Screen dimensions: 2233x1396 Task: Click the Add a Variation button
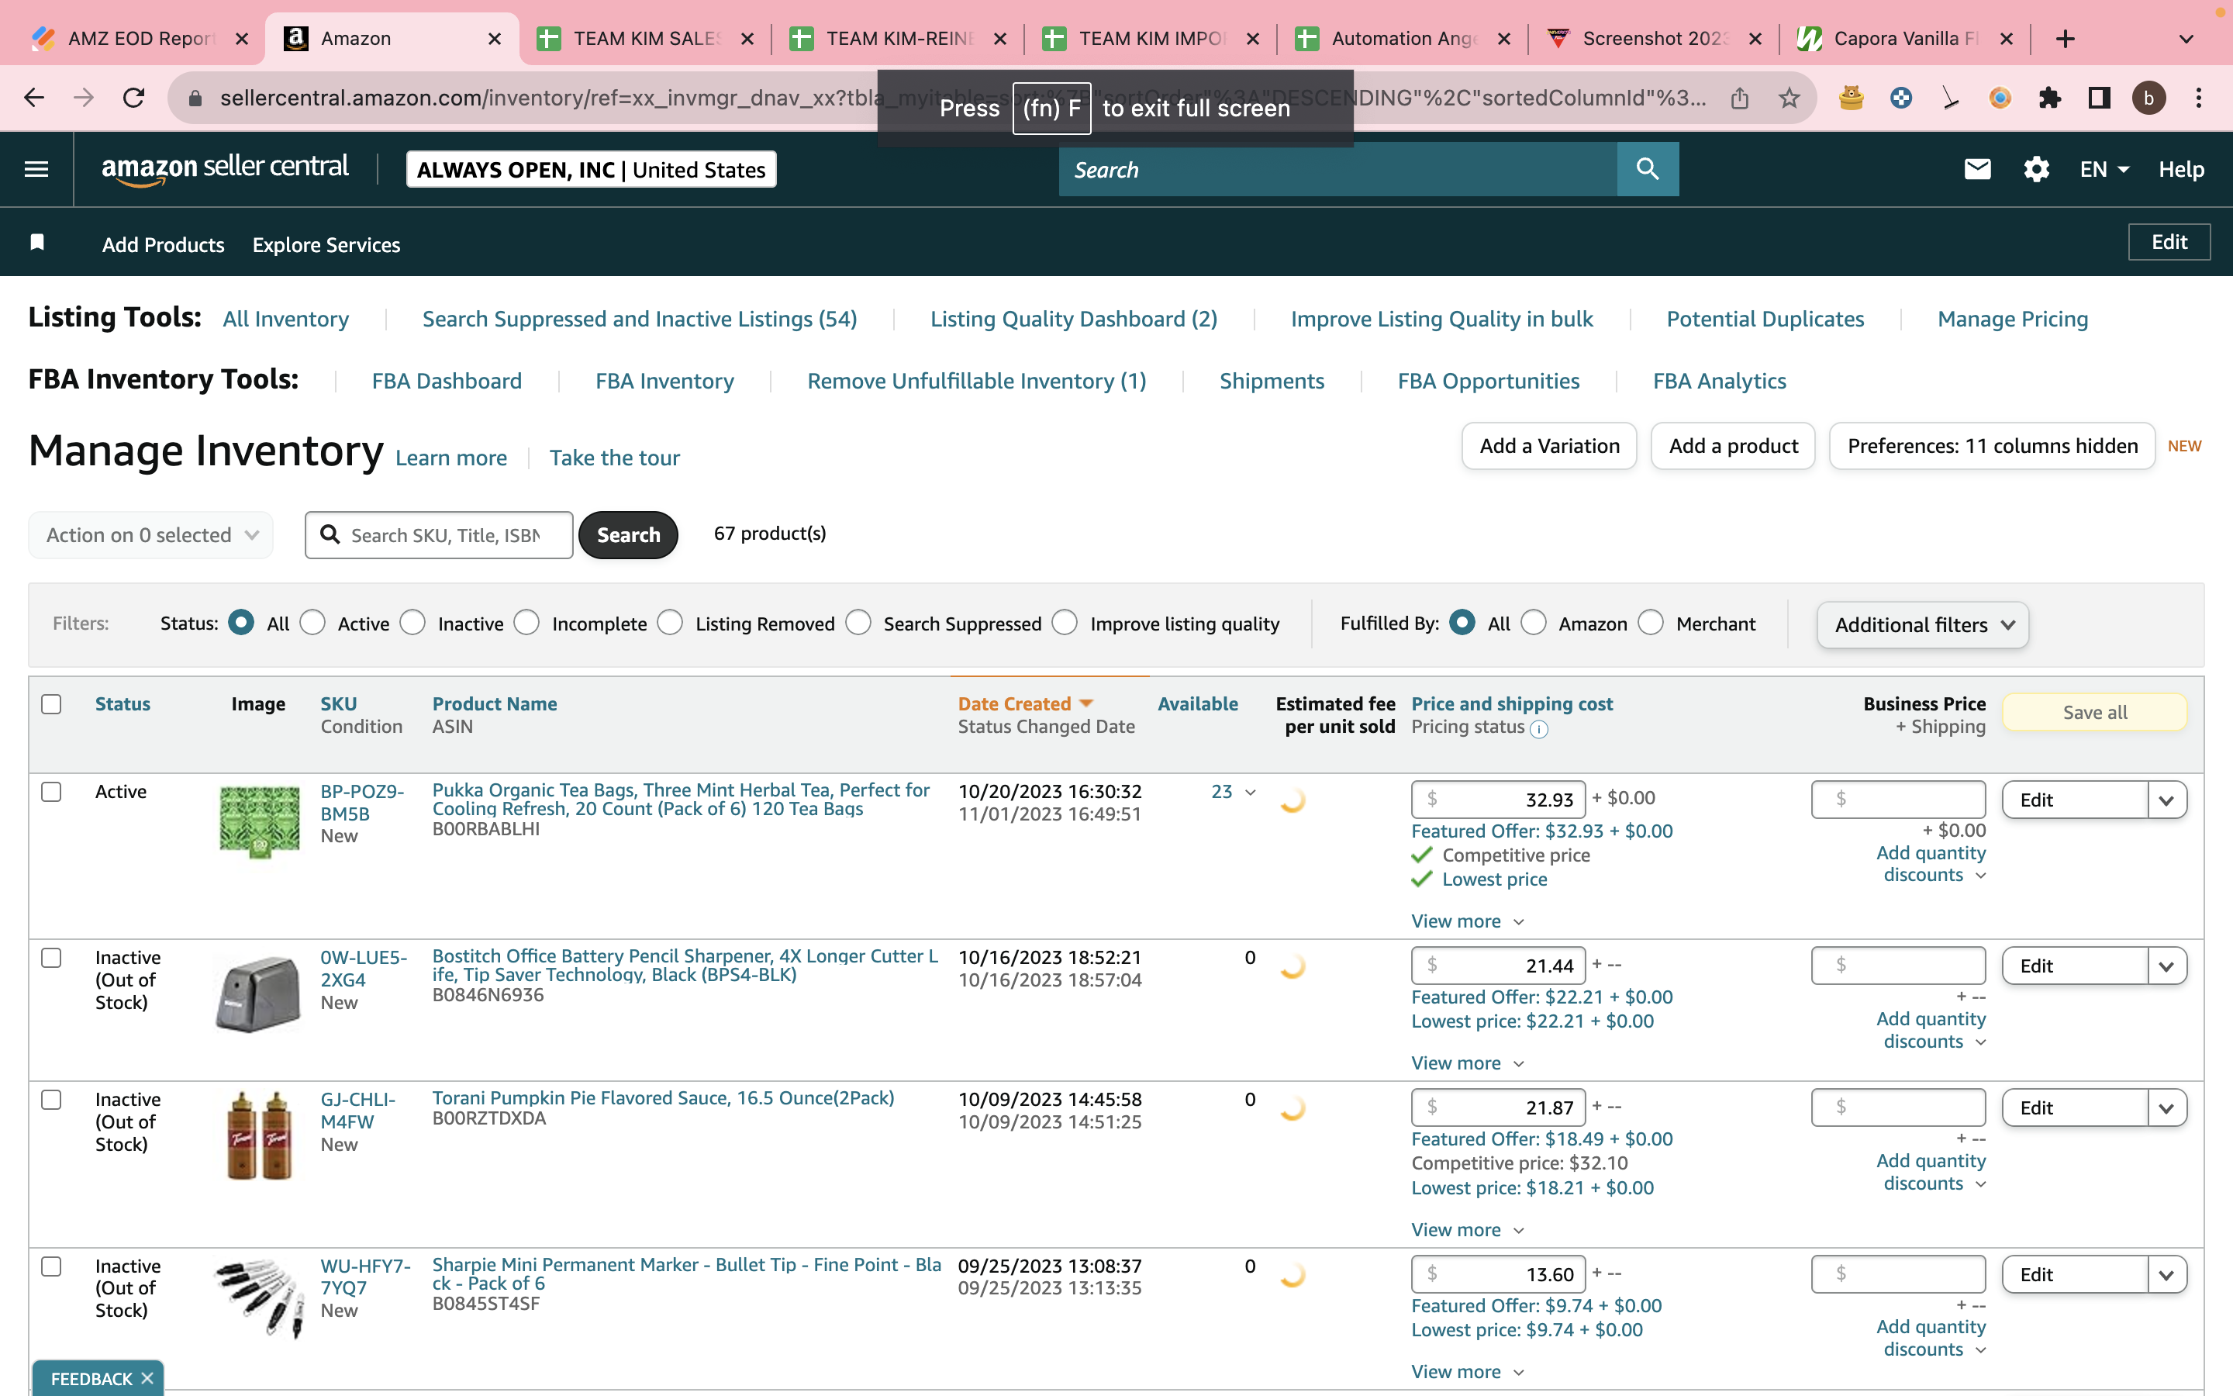pyautogui.click(x=1549, y=446)
